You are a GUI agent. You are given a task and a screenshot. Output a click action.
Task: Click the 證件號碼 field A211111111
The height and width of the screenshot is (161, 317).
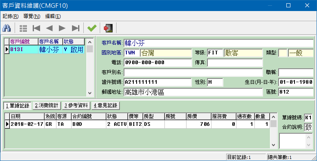point(158,82)
